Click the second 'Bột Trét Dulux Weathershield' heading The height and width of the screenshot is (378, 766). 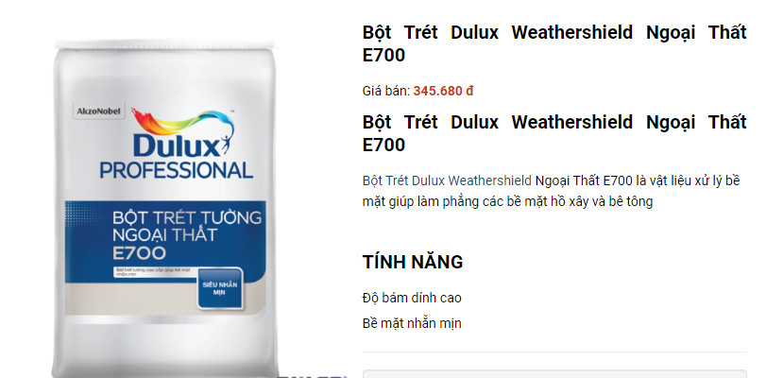pos(554,133)
